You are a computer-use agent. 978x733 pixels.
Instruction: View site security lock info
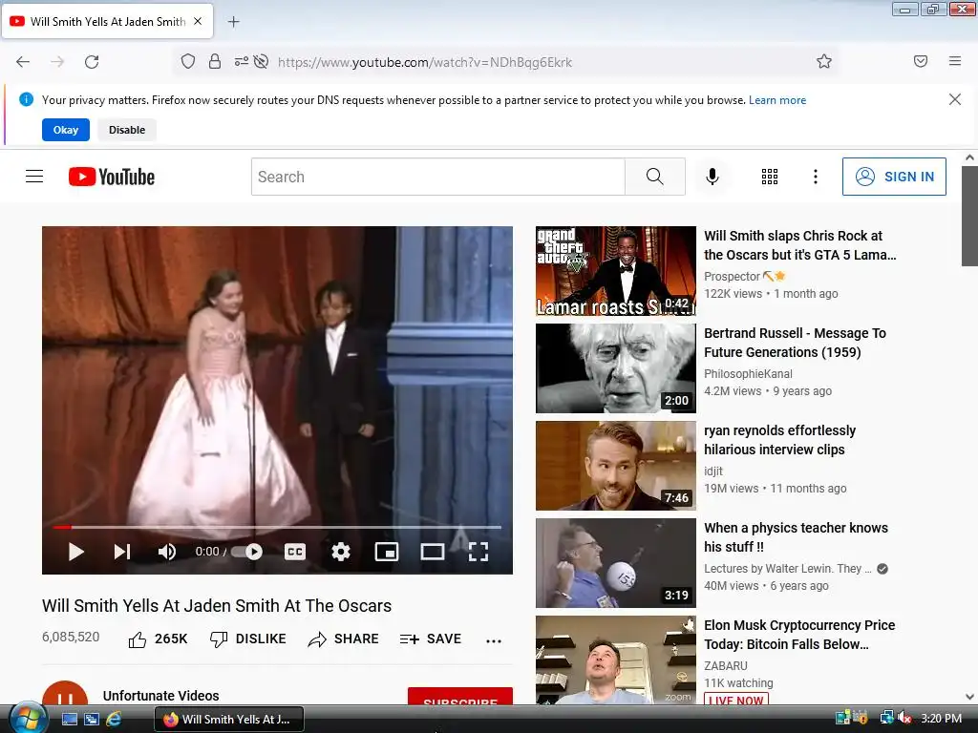215,61
